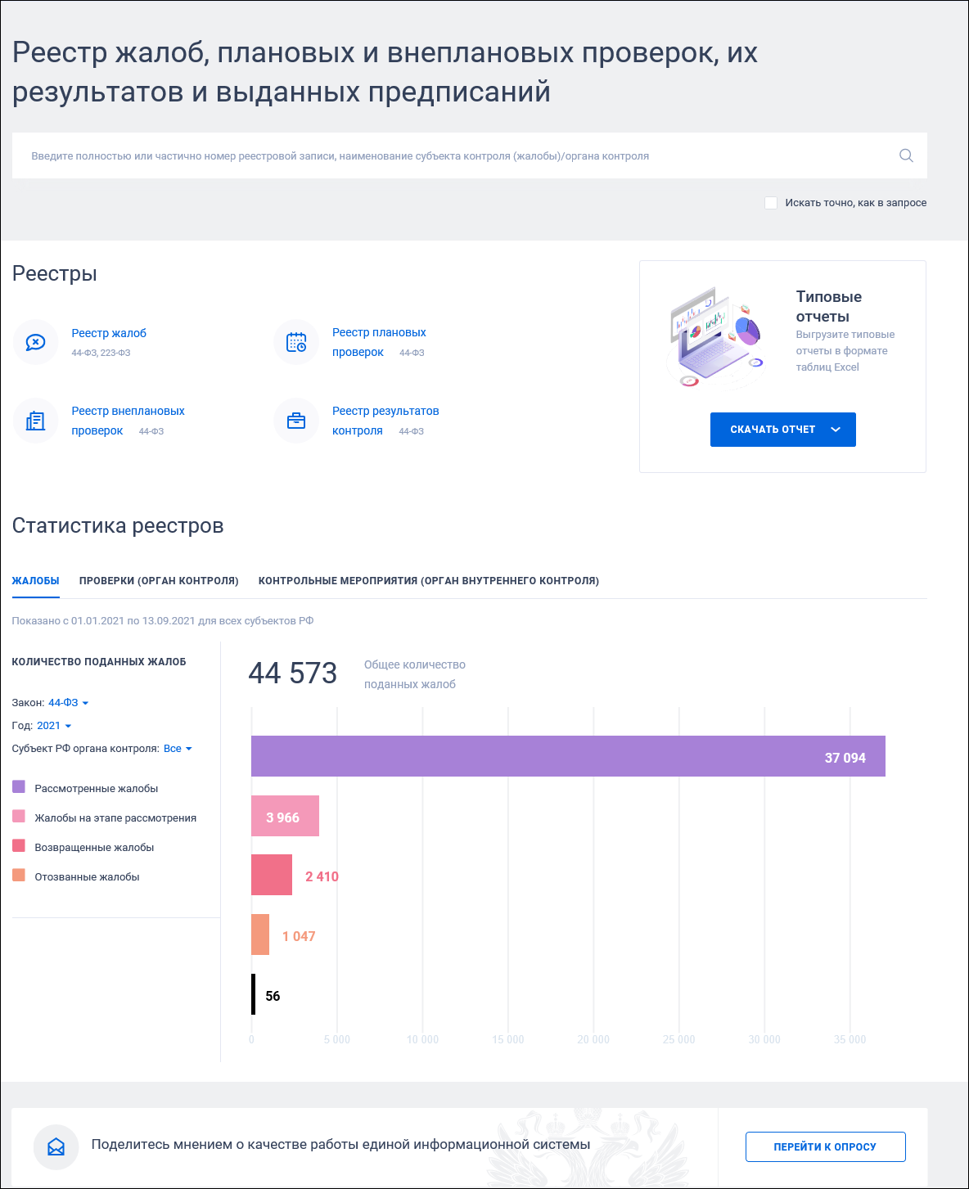969x1189 pixels.
Task: Click the control results briefcase icon
Action: click(x=296, y=421)
